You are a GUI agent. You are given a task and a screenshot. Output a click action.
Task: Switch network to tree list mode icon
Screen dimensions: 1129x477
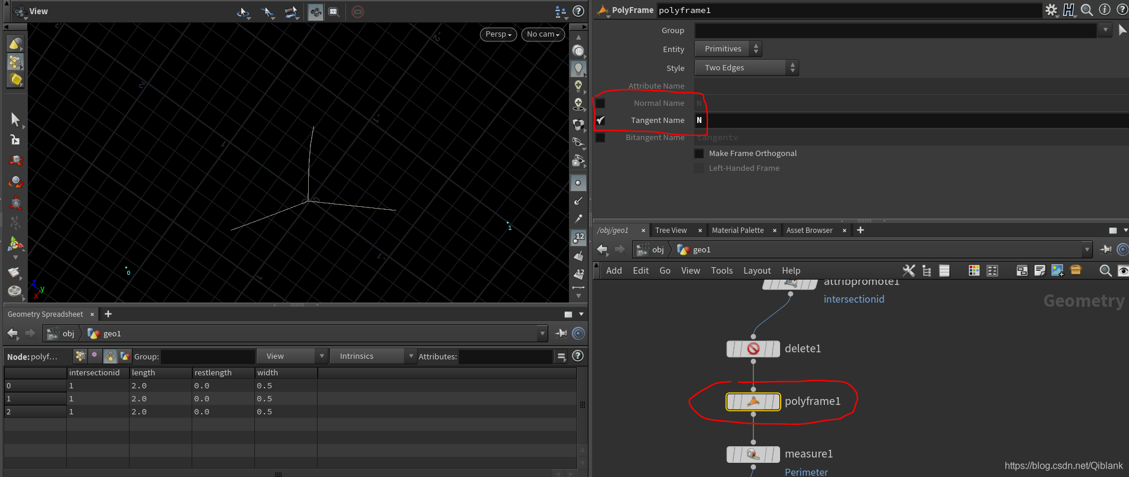point(927,271)
